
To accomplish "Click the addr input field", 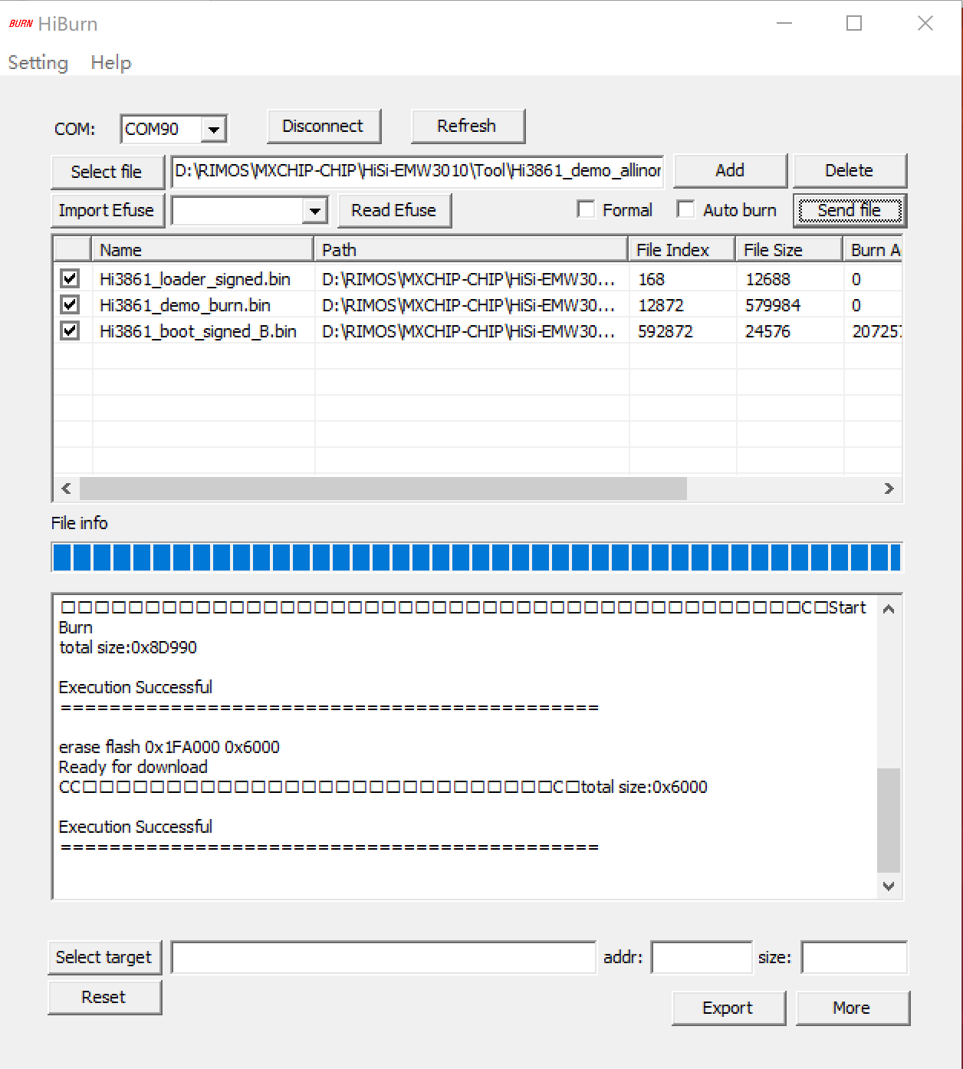I will point(702,957).
